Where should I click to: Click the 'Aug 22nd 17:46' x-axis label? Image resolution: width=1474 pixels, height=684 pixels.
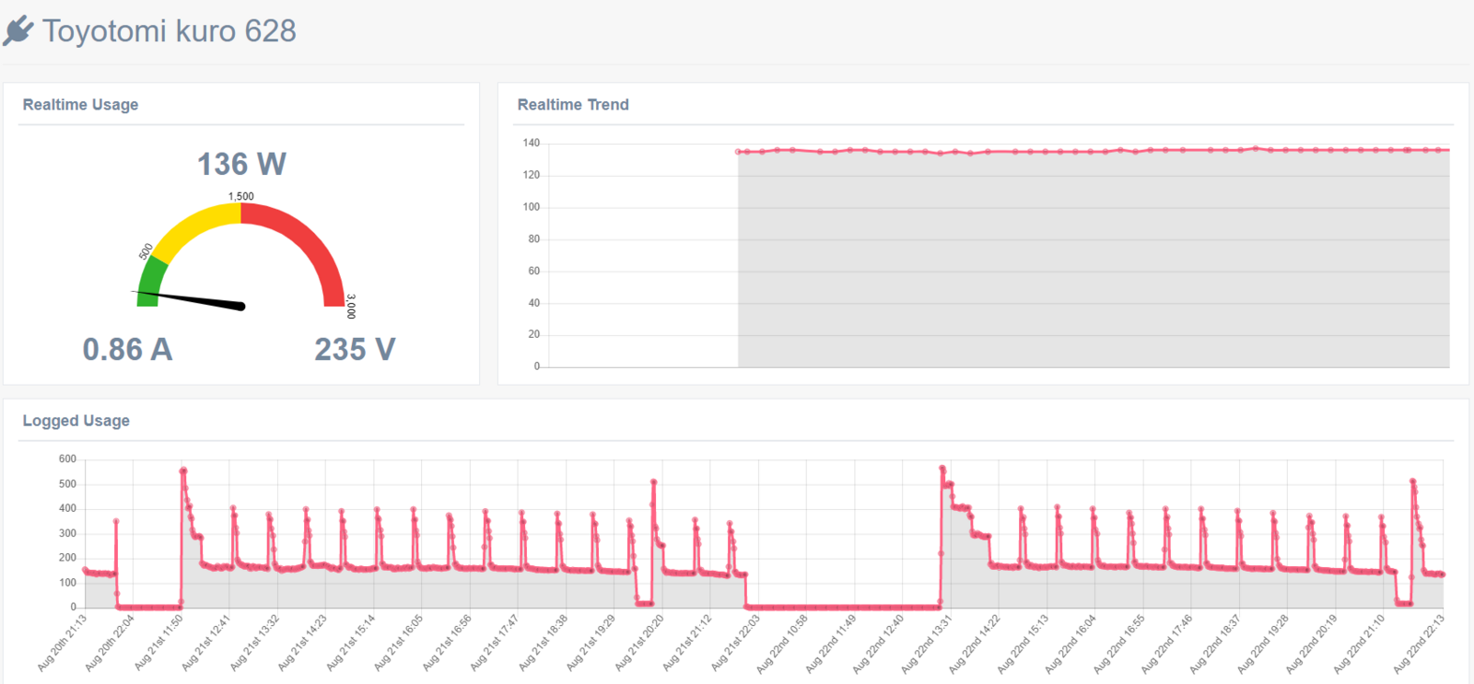(1168, 643)
